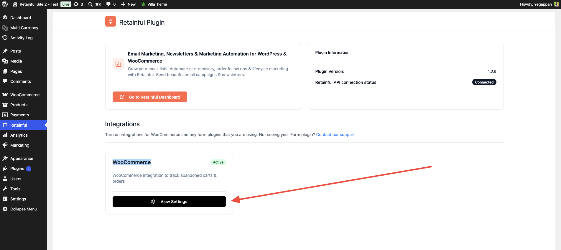The height and width of the screenshot is (250, 561).
Task: Open the New content menu in the admin bar
Action: tap(128, 4)
